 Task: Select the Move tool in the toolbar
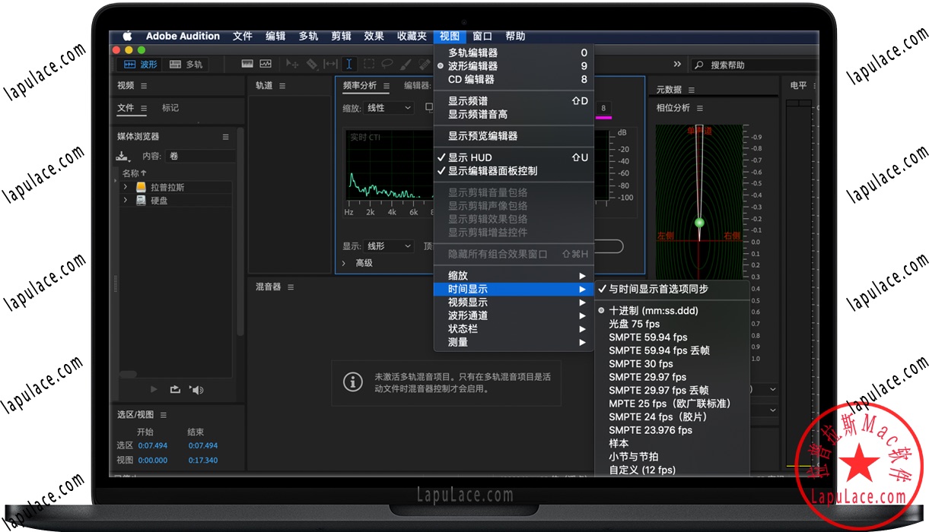(x=293, y=64)
